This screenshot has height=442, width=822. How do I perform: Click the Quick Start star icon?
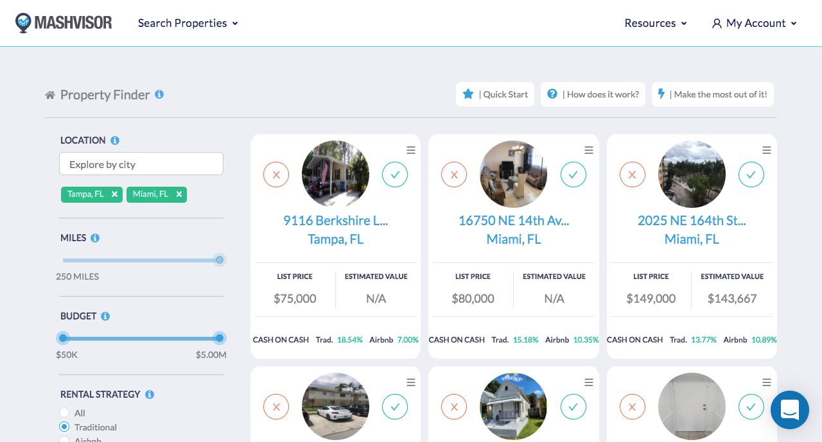[x=468, y=94]
